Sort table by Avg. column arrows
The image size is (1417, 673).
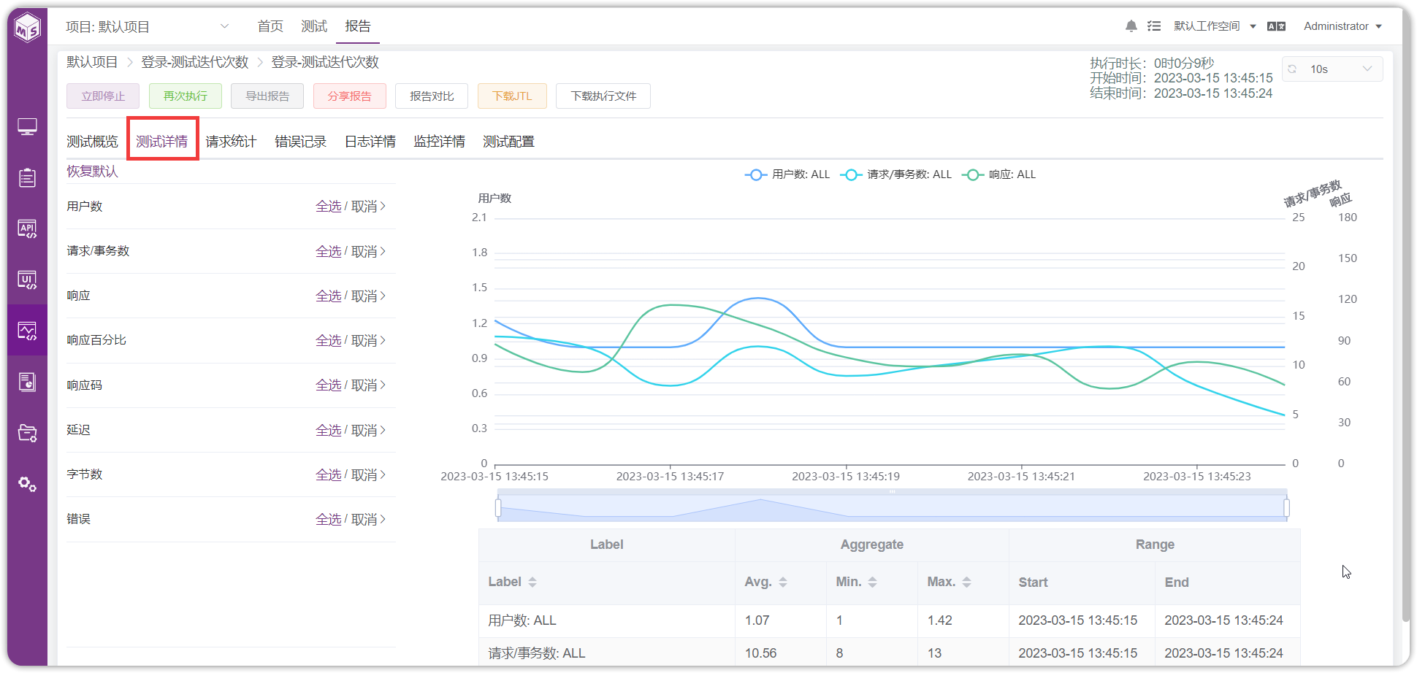click(783, 582)
